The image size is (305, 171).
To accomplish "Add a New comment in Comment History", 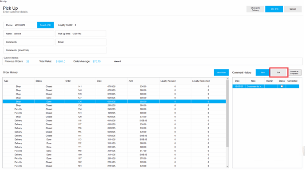I will point(263,72).
